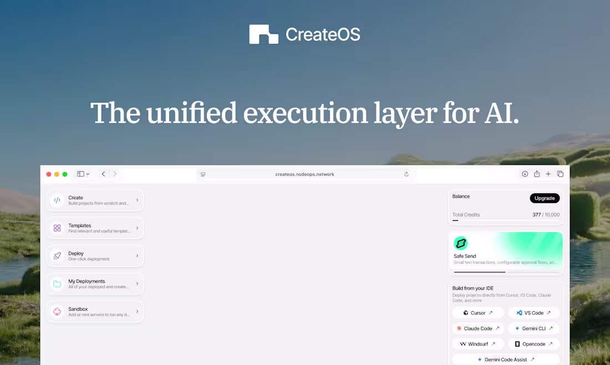
Task: Open the sidebar dropdown chevron in toolbar
Action: pos(88,174)
